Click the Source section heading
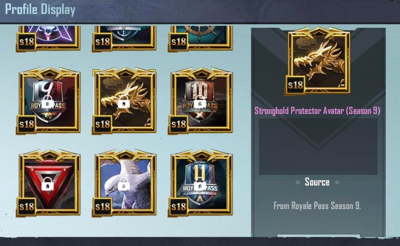 coord(317,182)
